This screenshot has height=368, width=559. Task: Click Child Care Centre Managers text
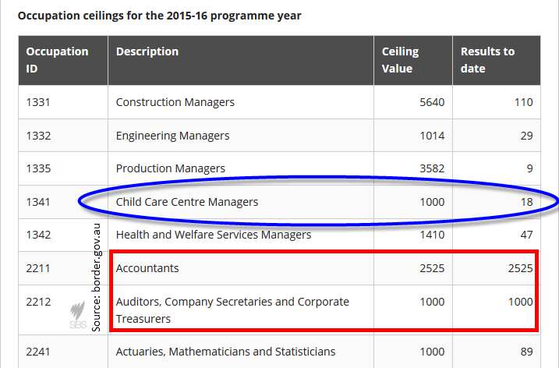pos(186,202)
